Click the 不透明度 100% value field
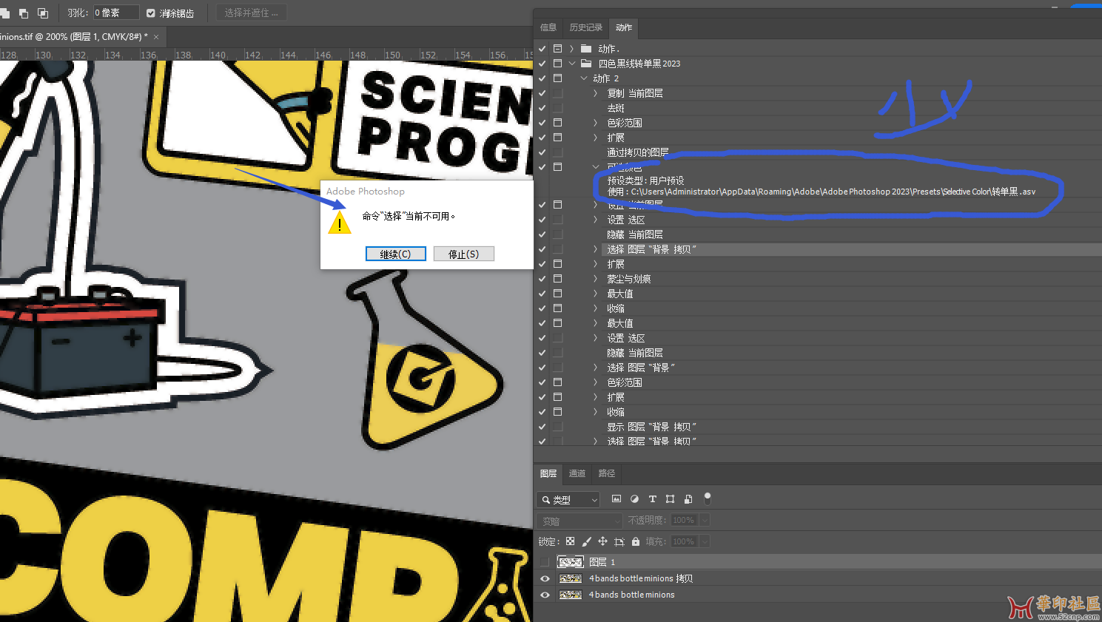The height and width of the screenshot is (622, 1102). coord(684,521)
